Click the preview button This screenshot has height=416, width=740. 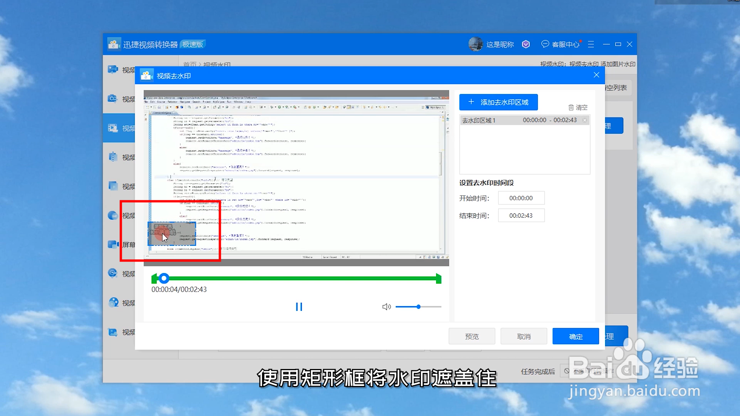471,336
